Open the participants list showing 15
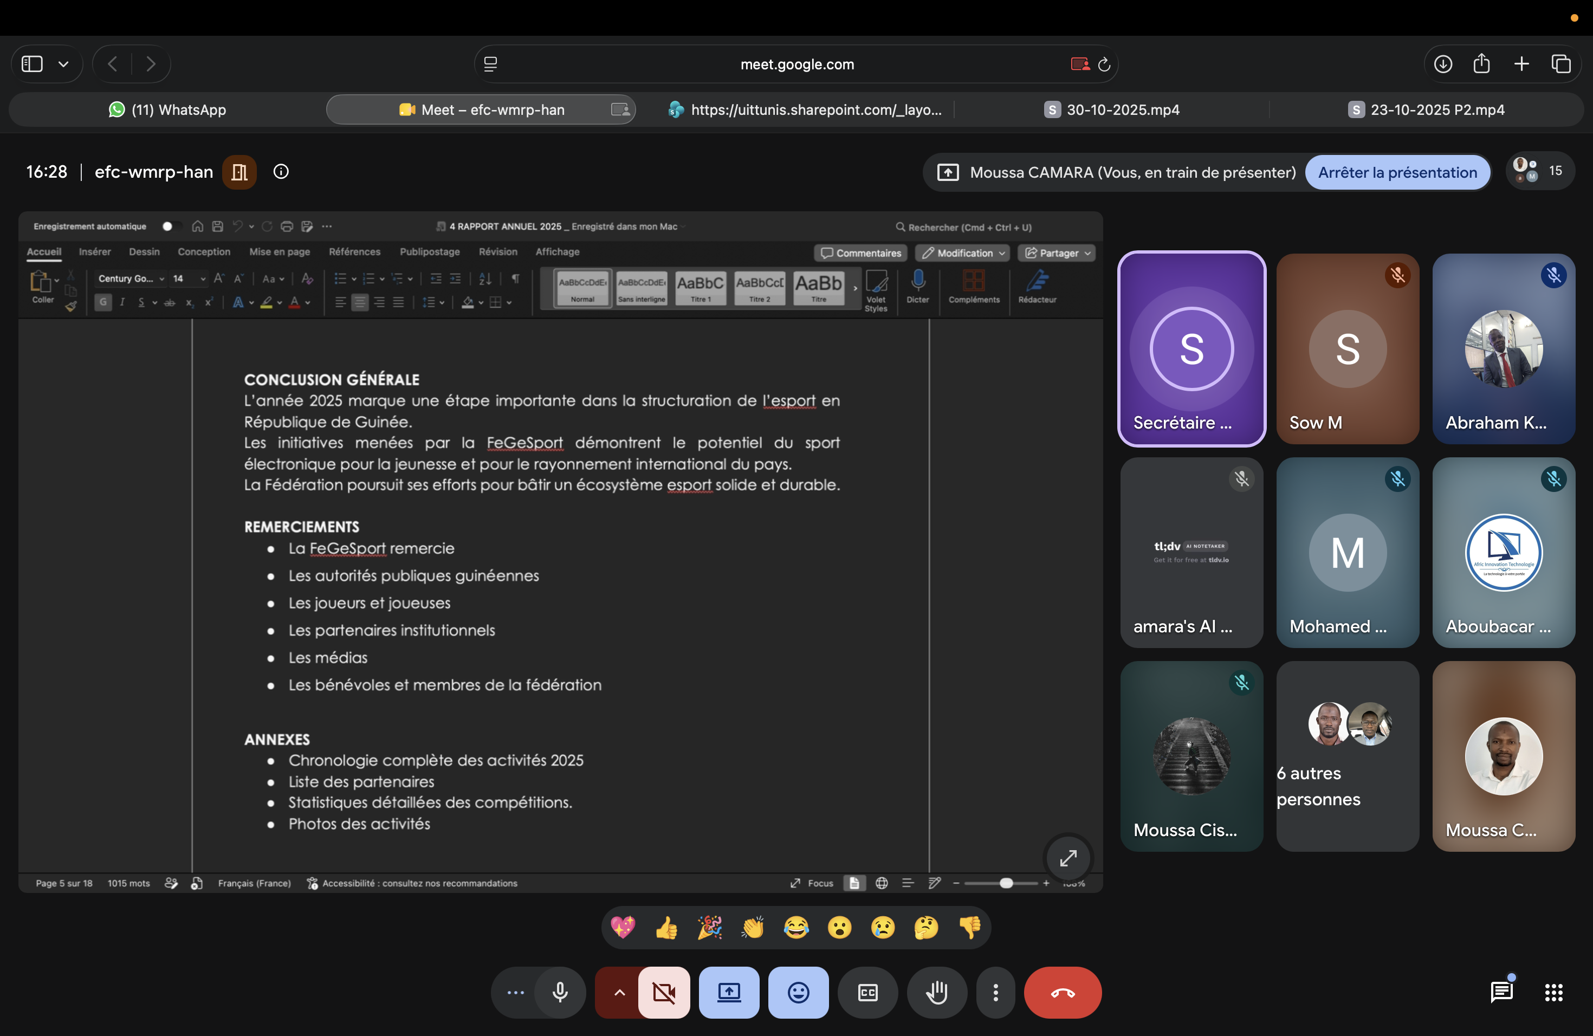1593x1036 pixels. click(1539, 171)
